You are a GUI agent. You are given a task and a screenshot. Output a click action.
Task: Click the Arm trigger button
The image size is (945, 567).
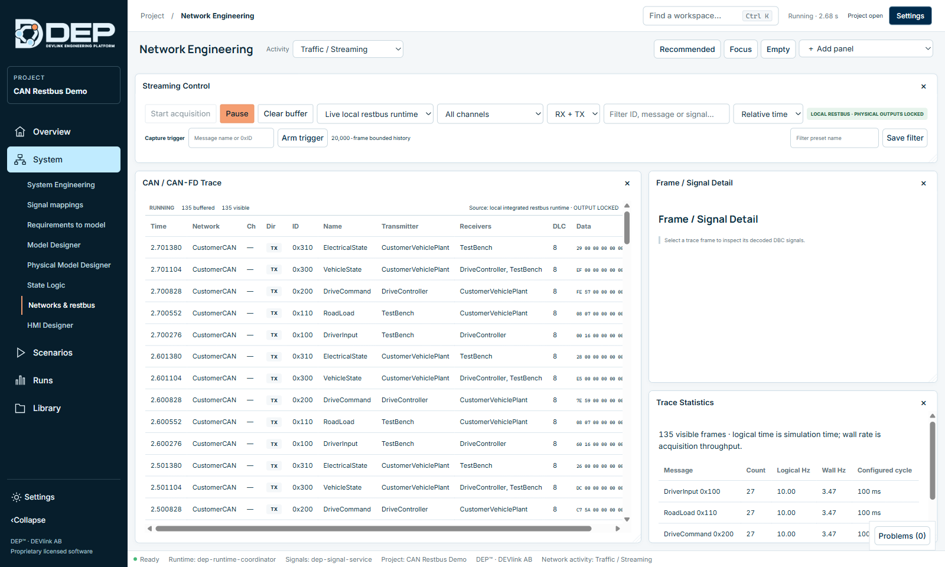pos(302,138)
